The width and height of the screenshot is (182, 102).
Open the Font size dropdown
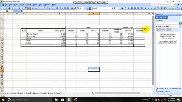tap(119, 8)
